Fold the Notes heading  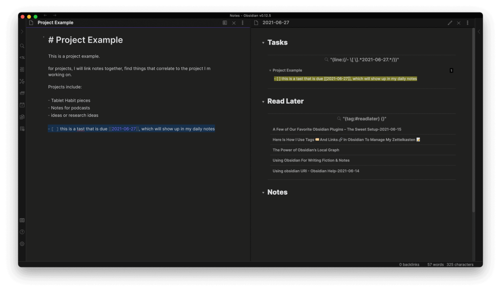[x=263, y=193]
